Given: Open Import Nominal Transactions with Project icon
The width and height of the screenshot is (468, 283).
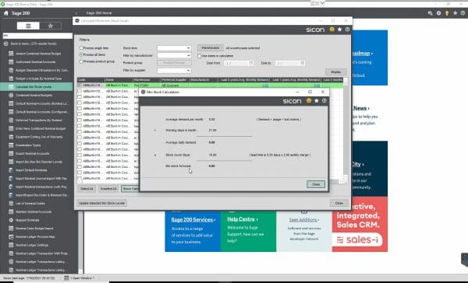Looking at the screenshot, I should [11, 187].
